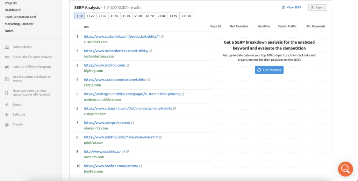Click Join our Affiliate Program label

(x=32, y=67)
